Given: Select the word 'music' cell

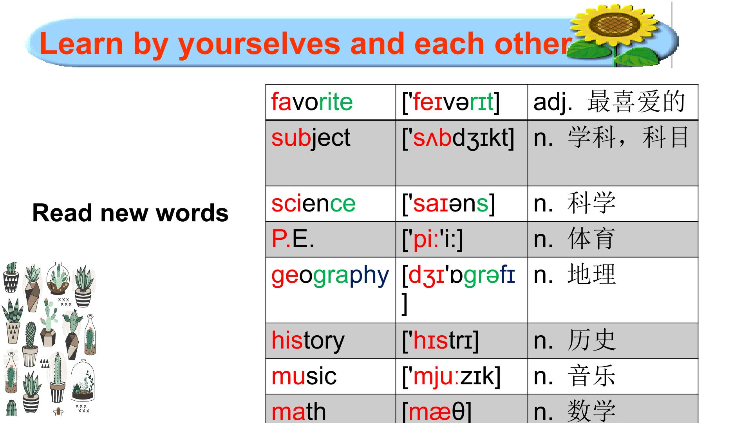Looking at the screenshot, I should [331, 376].
